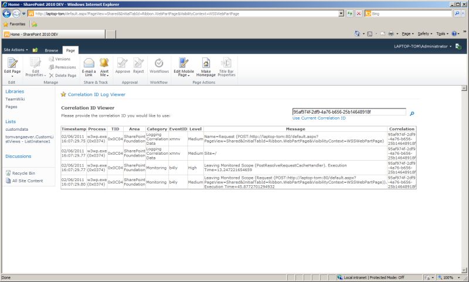Click the browser address bar URL field
Image resolution: width=469 pixels, height=282 pixels.
click(186, 13)
